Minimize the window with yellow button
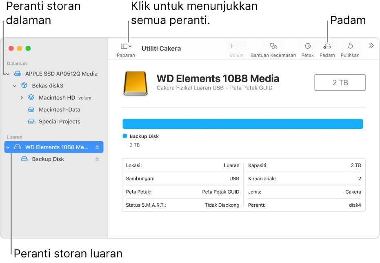 coord(20,48)
